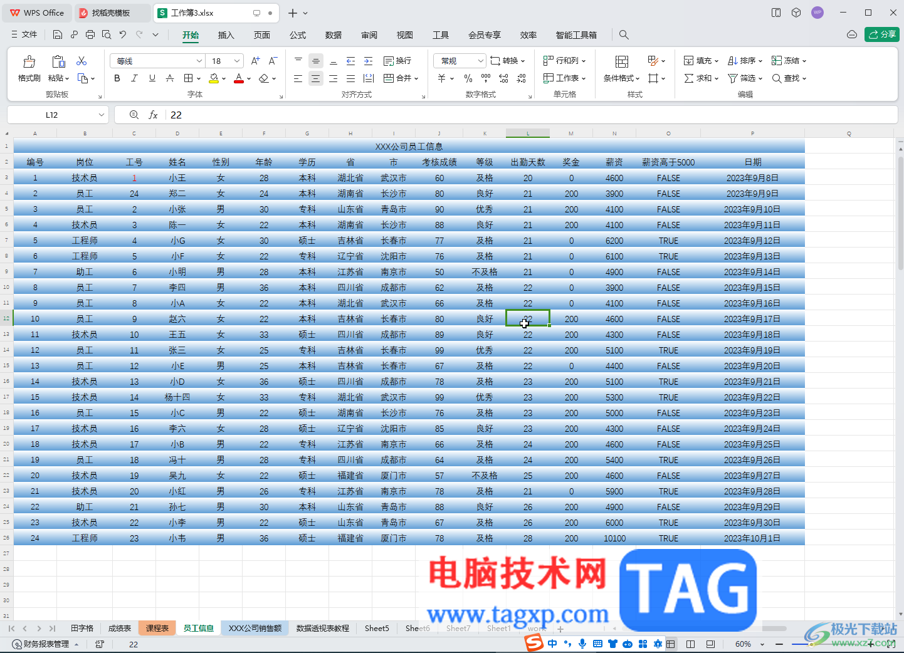
Task: Click the Increase Decimal icon
Action: 503,78
